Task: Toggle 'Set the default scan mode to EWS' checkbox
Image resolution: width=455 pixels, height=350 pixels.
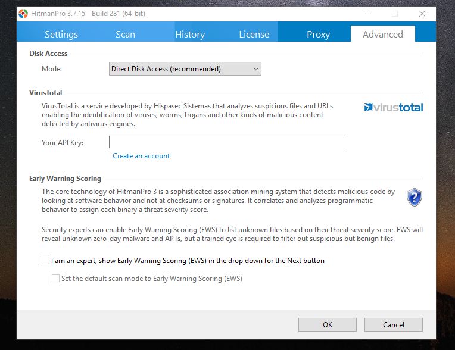Action: pos(55,279)
